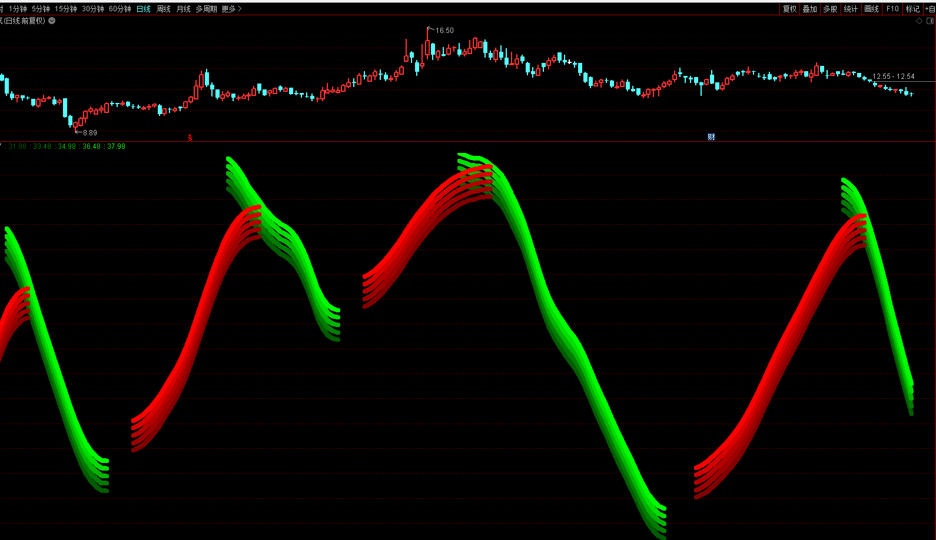936x540 pixels.
Task: Open dropdown arrow beside 日线前复权 title
Action: 52,21
